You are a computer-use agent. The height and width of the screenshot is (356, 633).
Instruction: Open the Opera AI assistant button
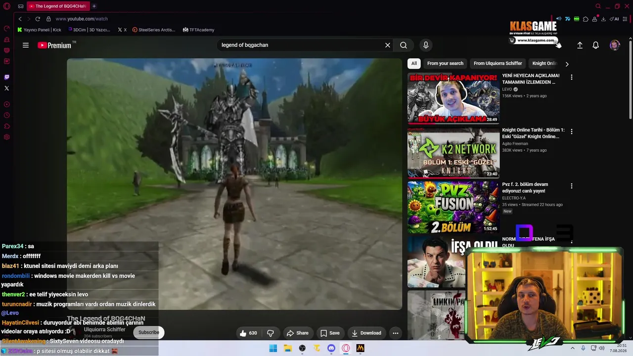(615, 19)
